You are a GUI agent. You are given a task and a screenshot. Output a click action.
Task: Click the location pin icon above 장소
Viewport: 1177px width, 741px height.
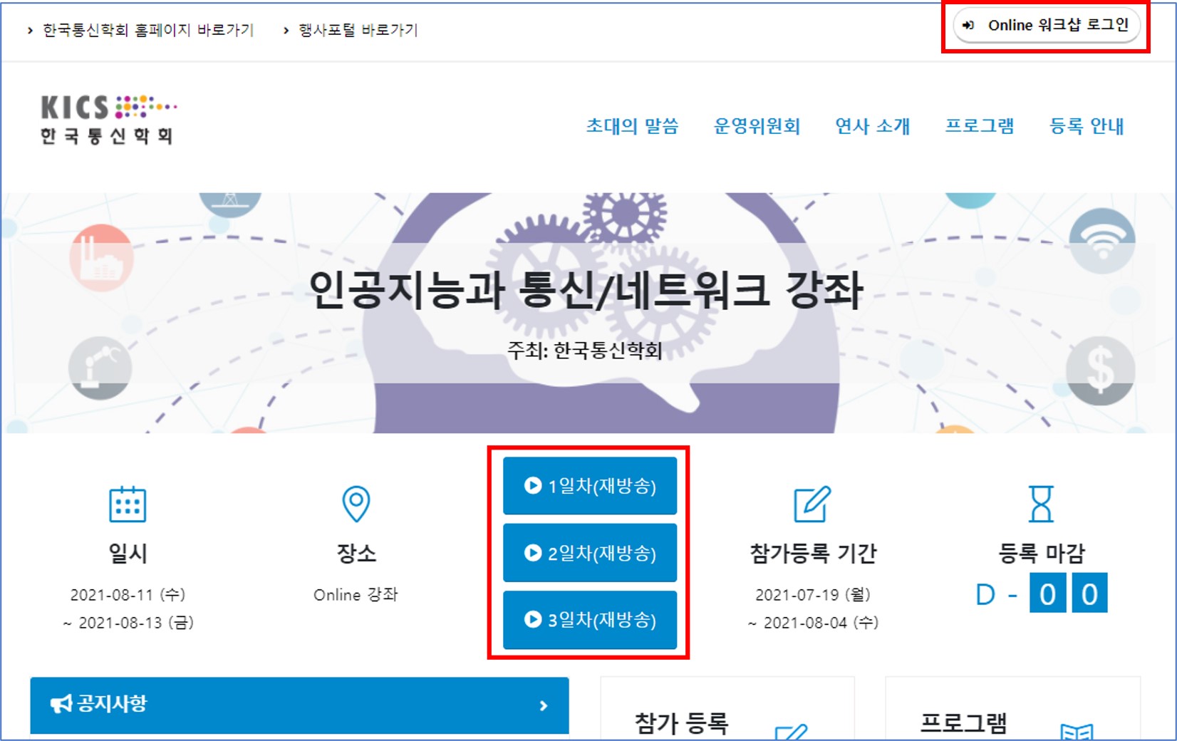356,504
